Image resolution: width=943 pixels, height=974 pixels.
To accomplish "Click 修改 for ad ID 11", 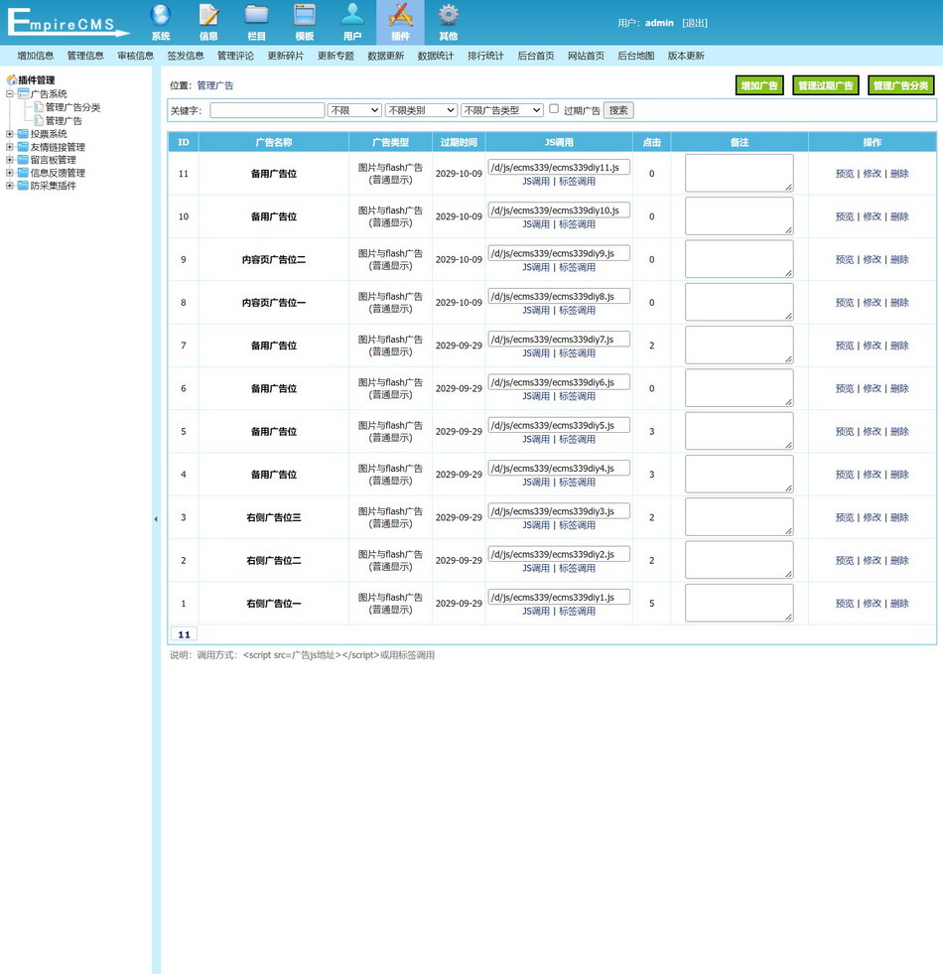I will click(x=873, y=174).
